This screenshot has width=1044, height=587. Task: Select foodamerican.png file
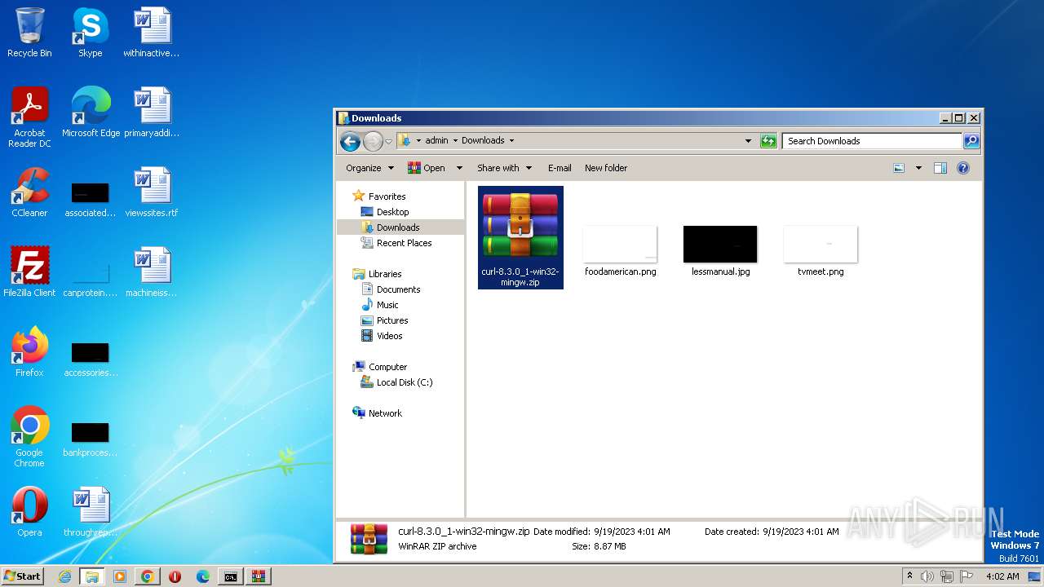click(x=621, y=250)
